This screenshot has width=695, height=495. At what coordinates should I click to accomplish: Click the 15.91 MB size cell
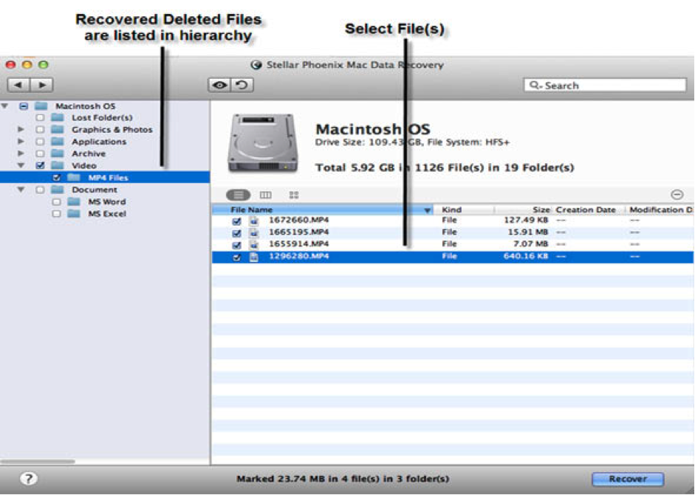click(527, 232)
